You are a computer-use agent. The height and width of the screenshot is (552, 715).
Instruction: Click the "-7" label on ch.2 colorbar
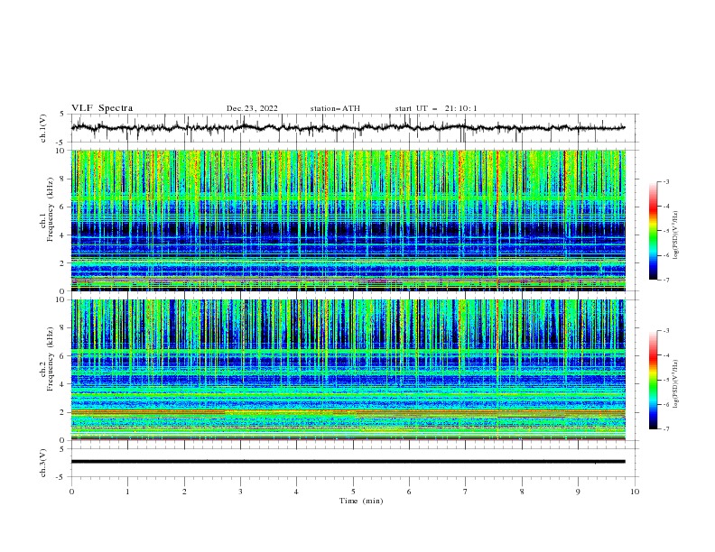coord(666,428)
